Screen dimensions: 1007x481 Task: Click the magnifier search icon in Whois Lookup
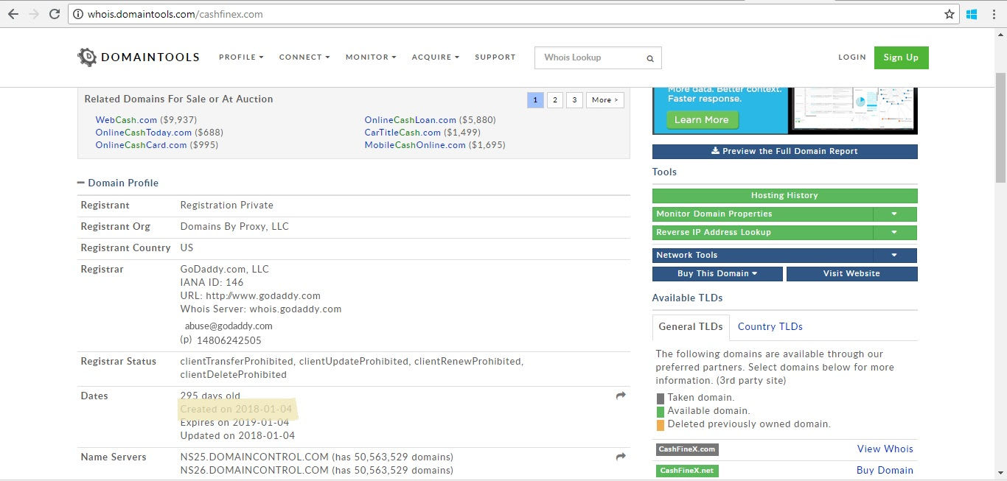(x=650, y=58)
